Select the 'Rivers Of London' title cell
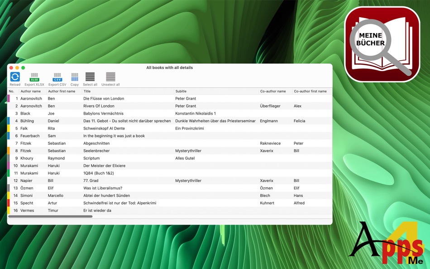 tap(99, 106)
